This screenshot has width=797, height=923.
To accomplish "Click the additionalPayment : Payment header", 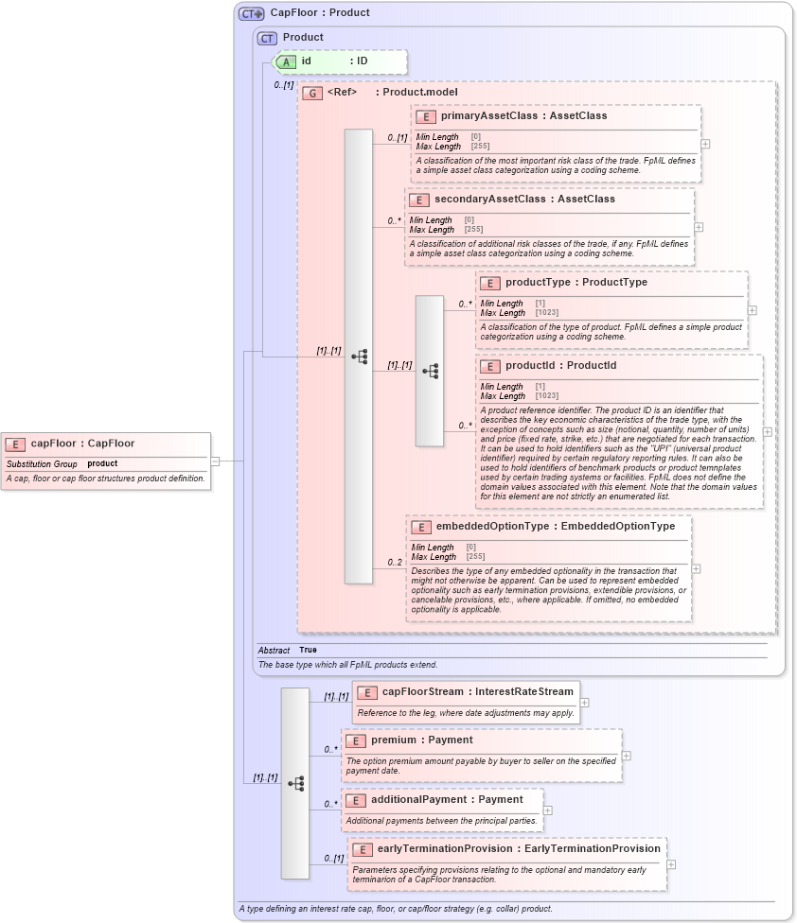I will coord(434,799).
